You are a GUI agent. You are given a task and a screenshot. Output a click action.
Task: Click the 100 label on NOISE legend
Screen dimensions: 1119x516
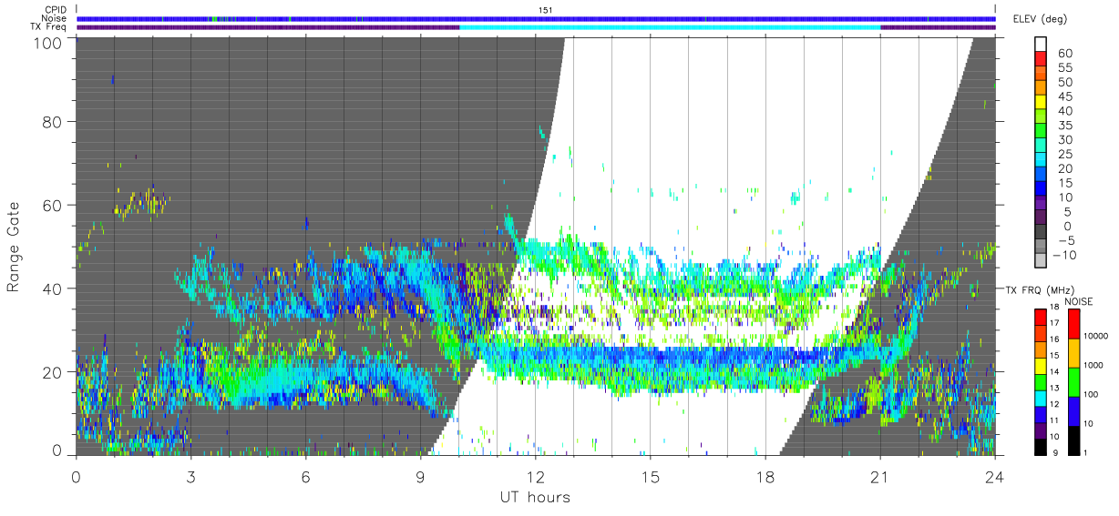(1092, 394)
